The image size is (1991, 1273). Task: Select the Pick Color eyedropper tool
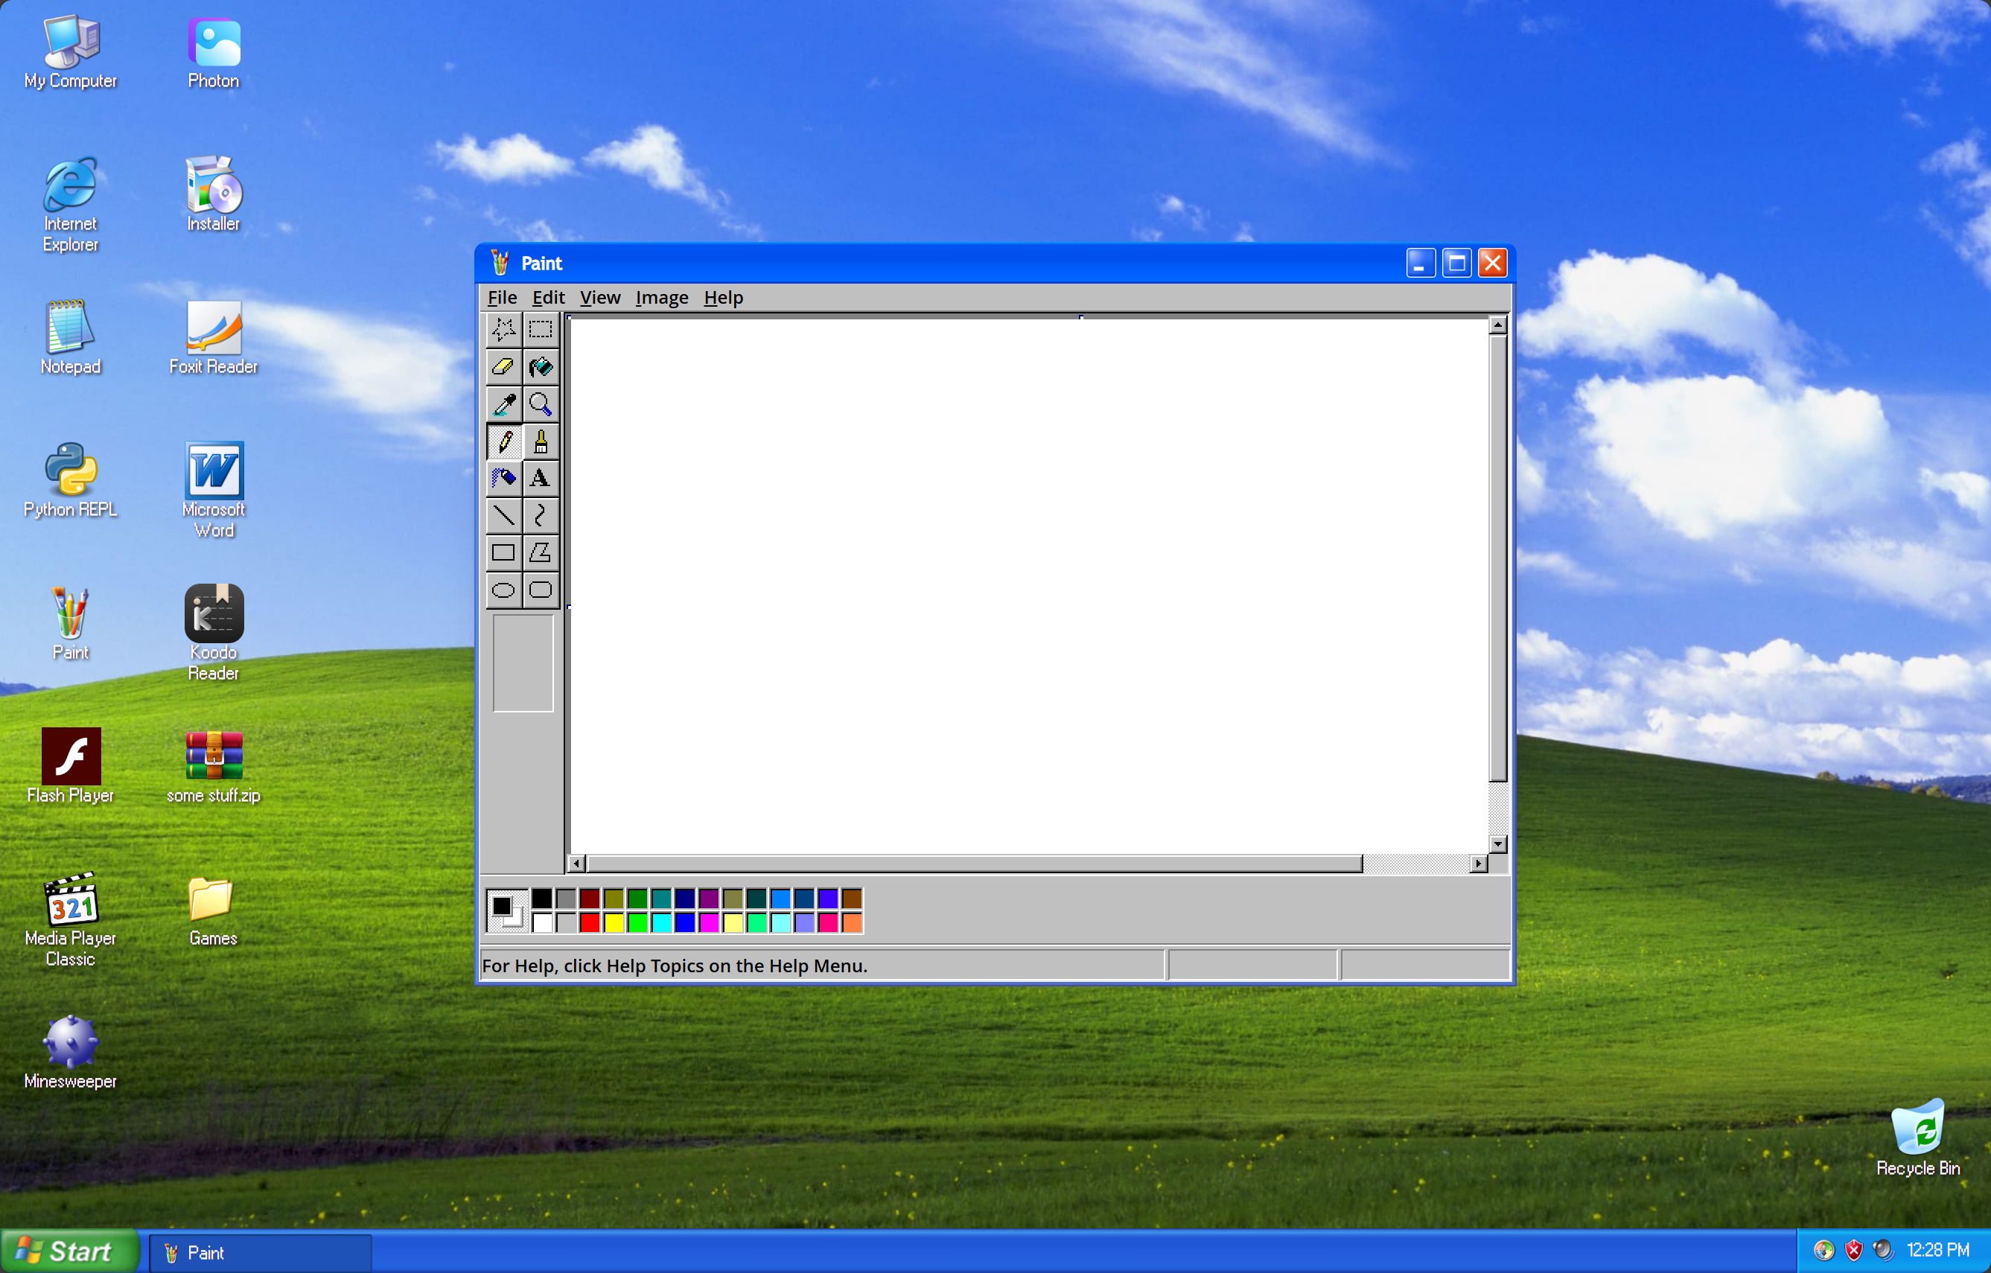[x=503, y=404]
